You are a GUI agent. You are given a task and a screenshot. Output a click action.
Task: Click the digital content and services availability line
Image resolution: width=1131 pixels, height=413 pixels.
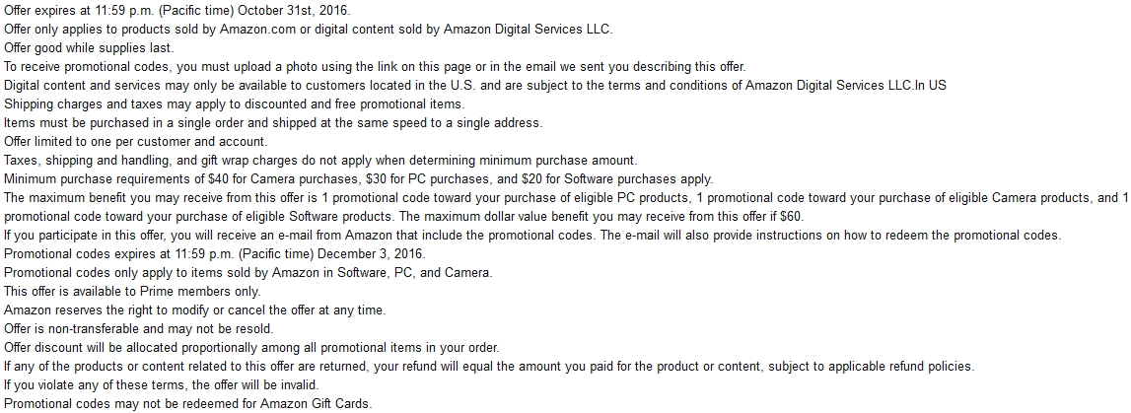(x=473, y=86)
